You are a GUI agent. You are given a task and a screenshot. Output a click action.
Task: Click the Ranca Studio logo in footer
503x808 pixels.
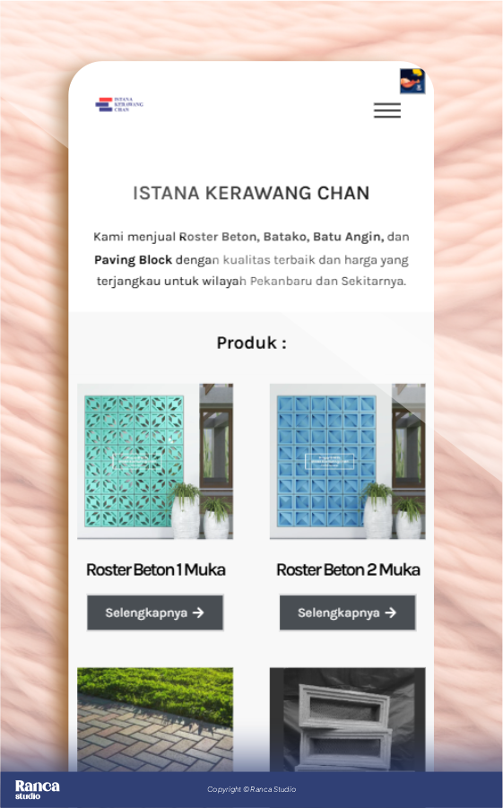[37, 789]
